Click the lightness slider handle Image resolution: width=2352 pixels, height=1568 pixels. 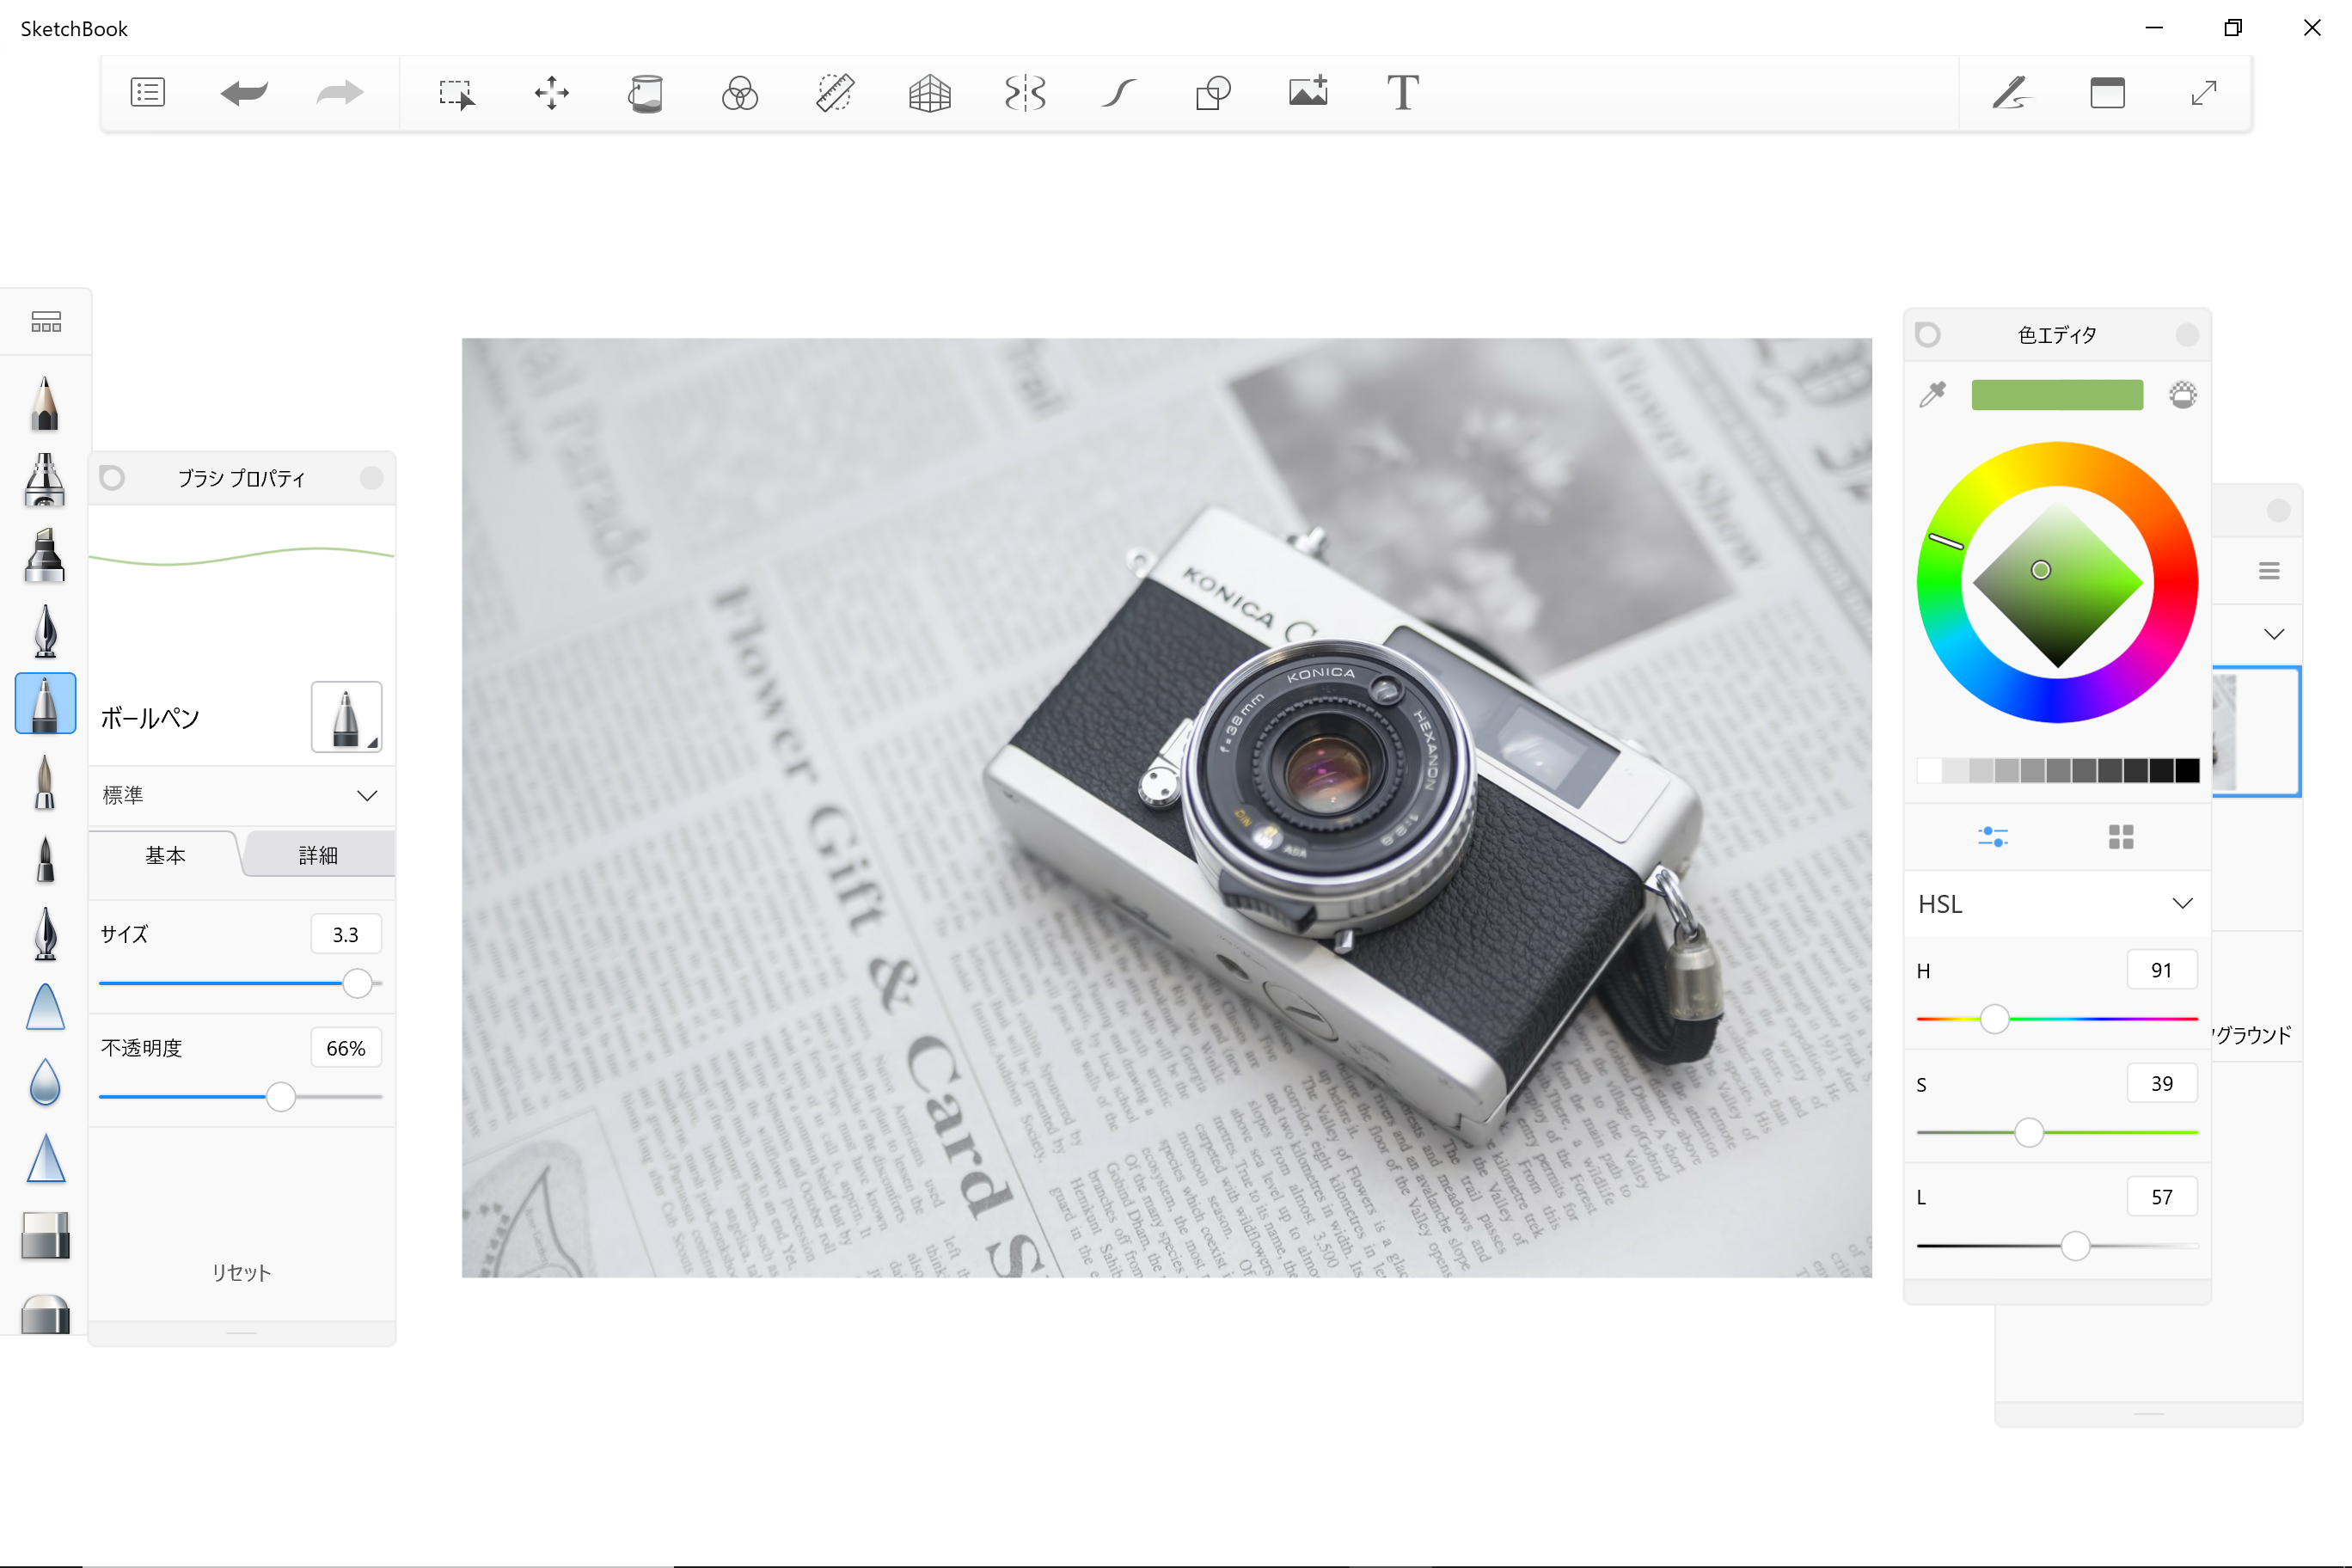coord(2076,1246)
